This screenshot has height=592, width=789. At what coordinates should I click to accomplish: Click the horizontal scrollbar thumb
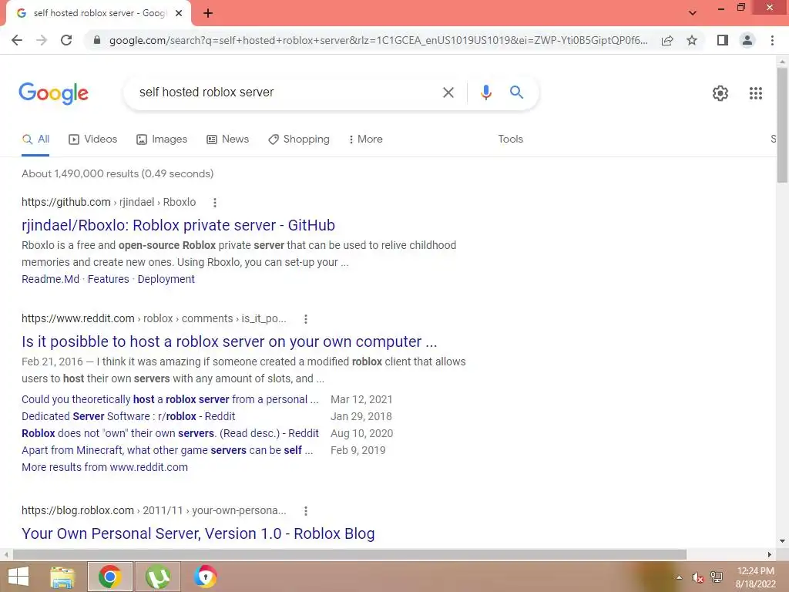[x=350, y=555]
